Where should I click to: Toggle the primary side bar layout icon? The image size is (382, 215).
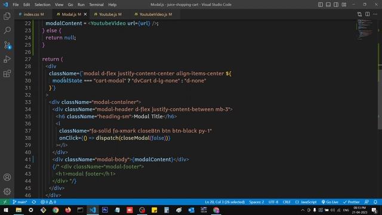click(x=321, y=5)
